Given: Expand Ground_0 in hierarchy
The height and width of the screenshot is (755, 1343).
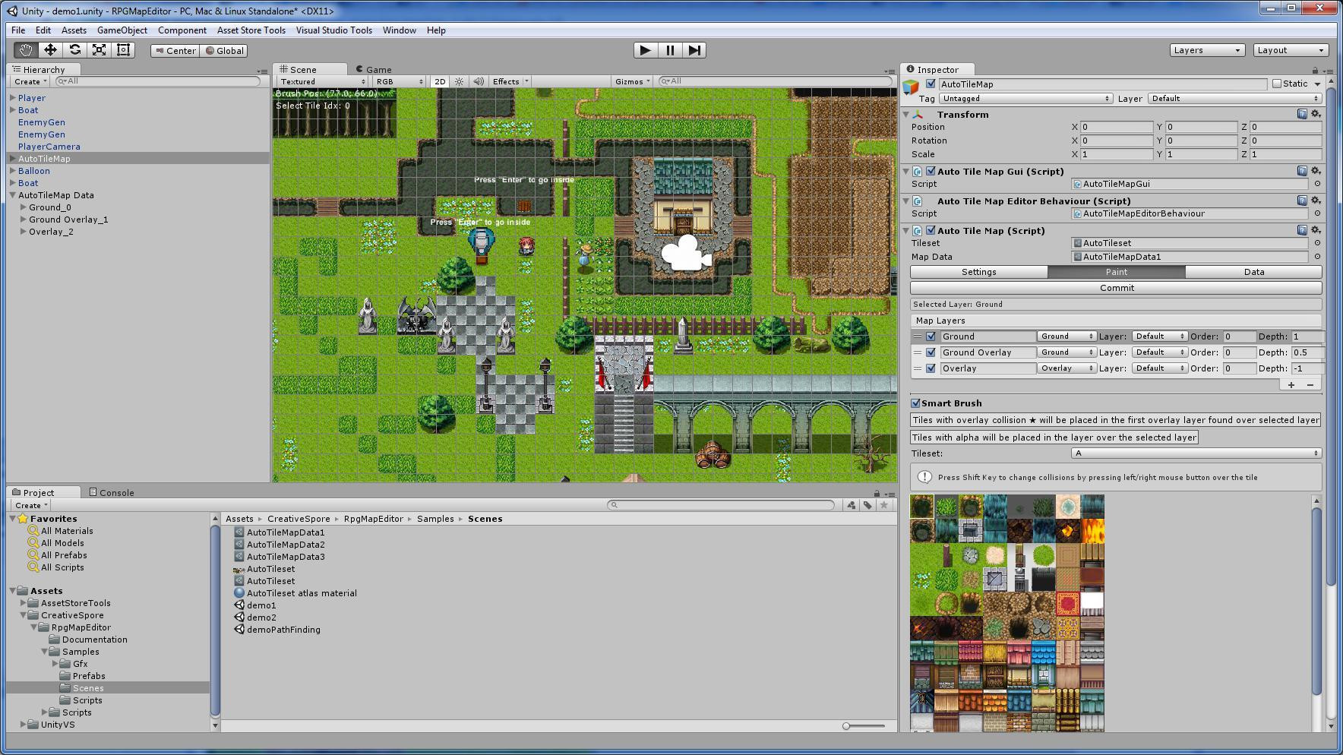Looking at the screenshot, I should point(24,207).
